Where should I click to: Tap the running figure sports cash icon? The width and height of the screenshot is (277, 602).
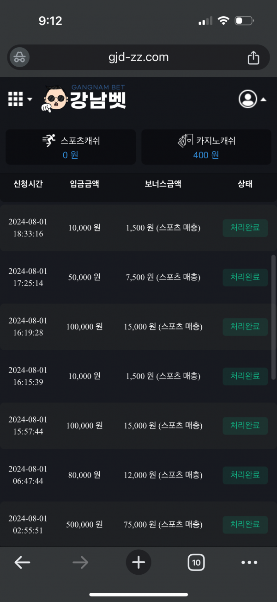(x=49, y=141)
